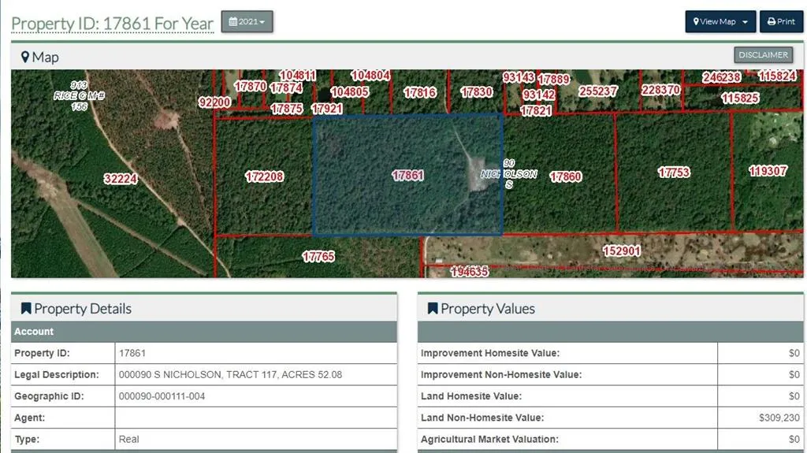Click parcel 17765 label on the map

(318, 257)
